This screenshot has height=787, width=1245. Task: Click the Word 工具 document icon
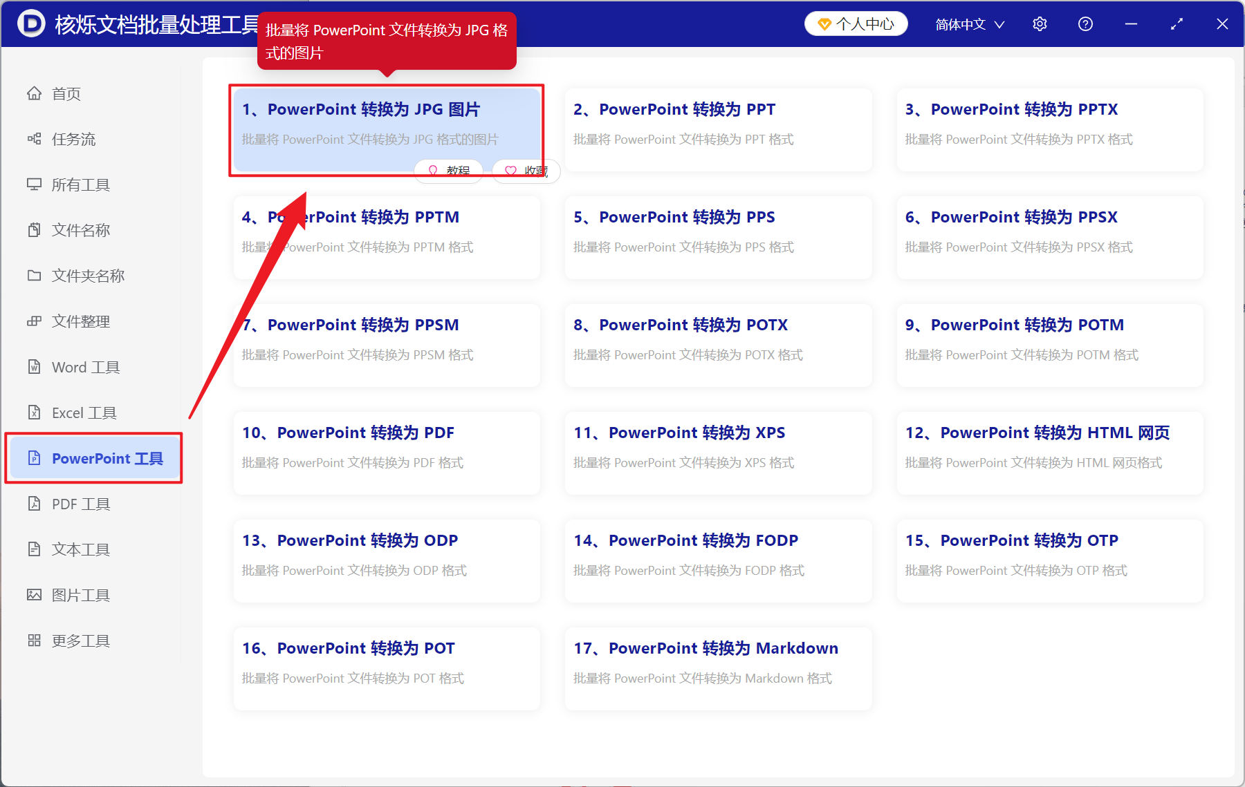[34, 367]
